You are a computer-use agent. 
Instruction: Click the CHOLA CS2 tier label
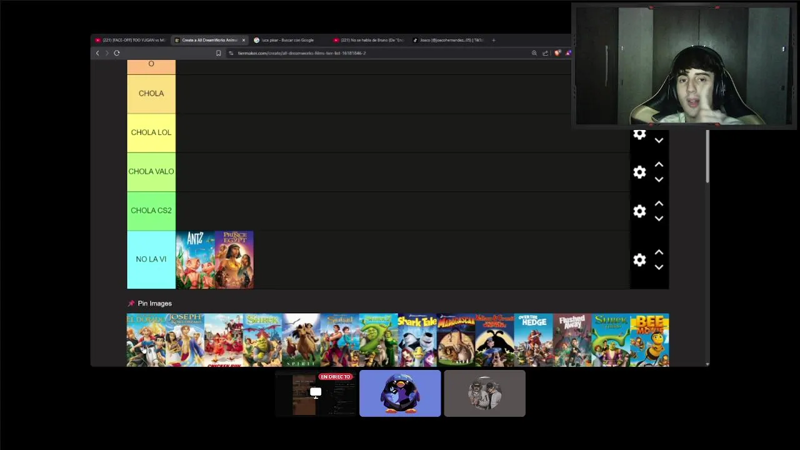click(x=151, y=211)
